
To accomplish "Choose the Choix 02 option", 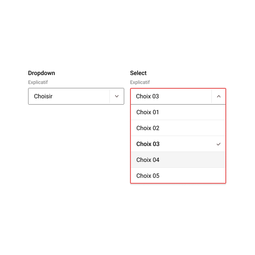I will (148, 128).
